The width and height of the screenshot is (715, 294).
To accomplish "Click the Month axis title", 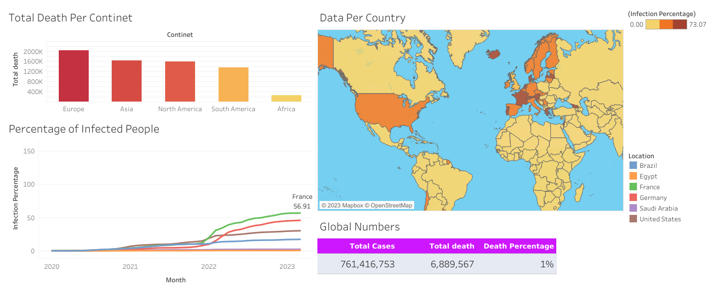I will [176, 280].
